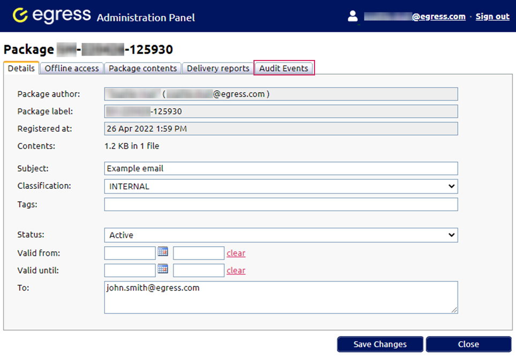Click the user profile icon
The image size is (516, 358).
click(x=353, y=16)
